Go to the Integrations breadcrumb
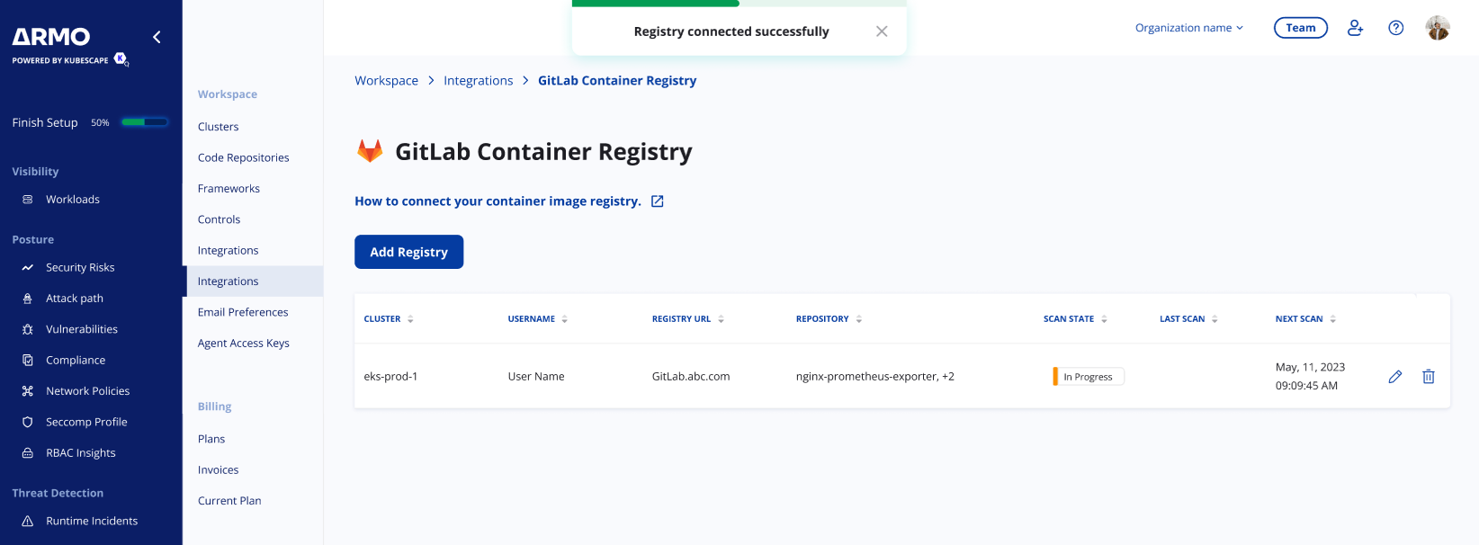This screenshot has width=1479, height=545. tap(479, 81)
